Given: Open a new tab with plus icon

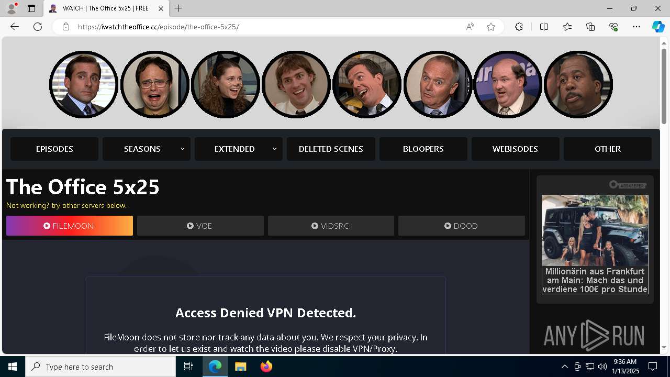Looking at the screenshot, I should (178, 8).
